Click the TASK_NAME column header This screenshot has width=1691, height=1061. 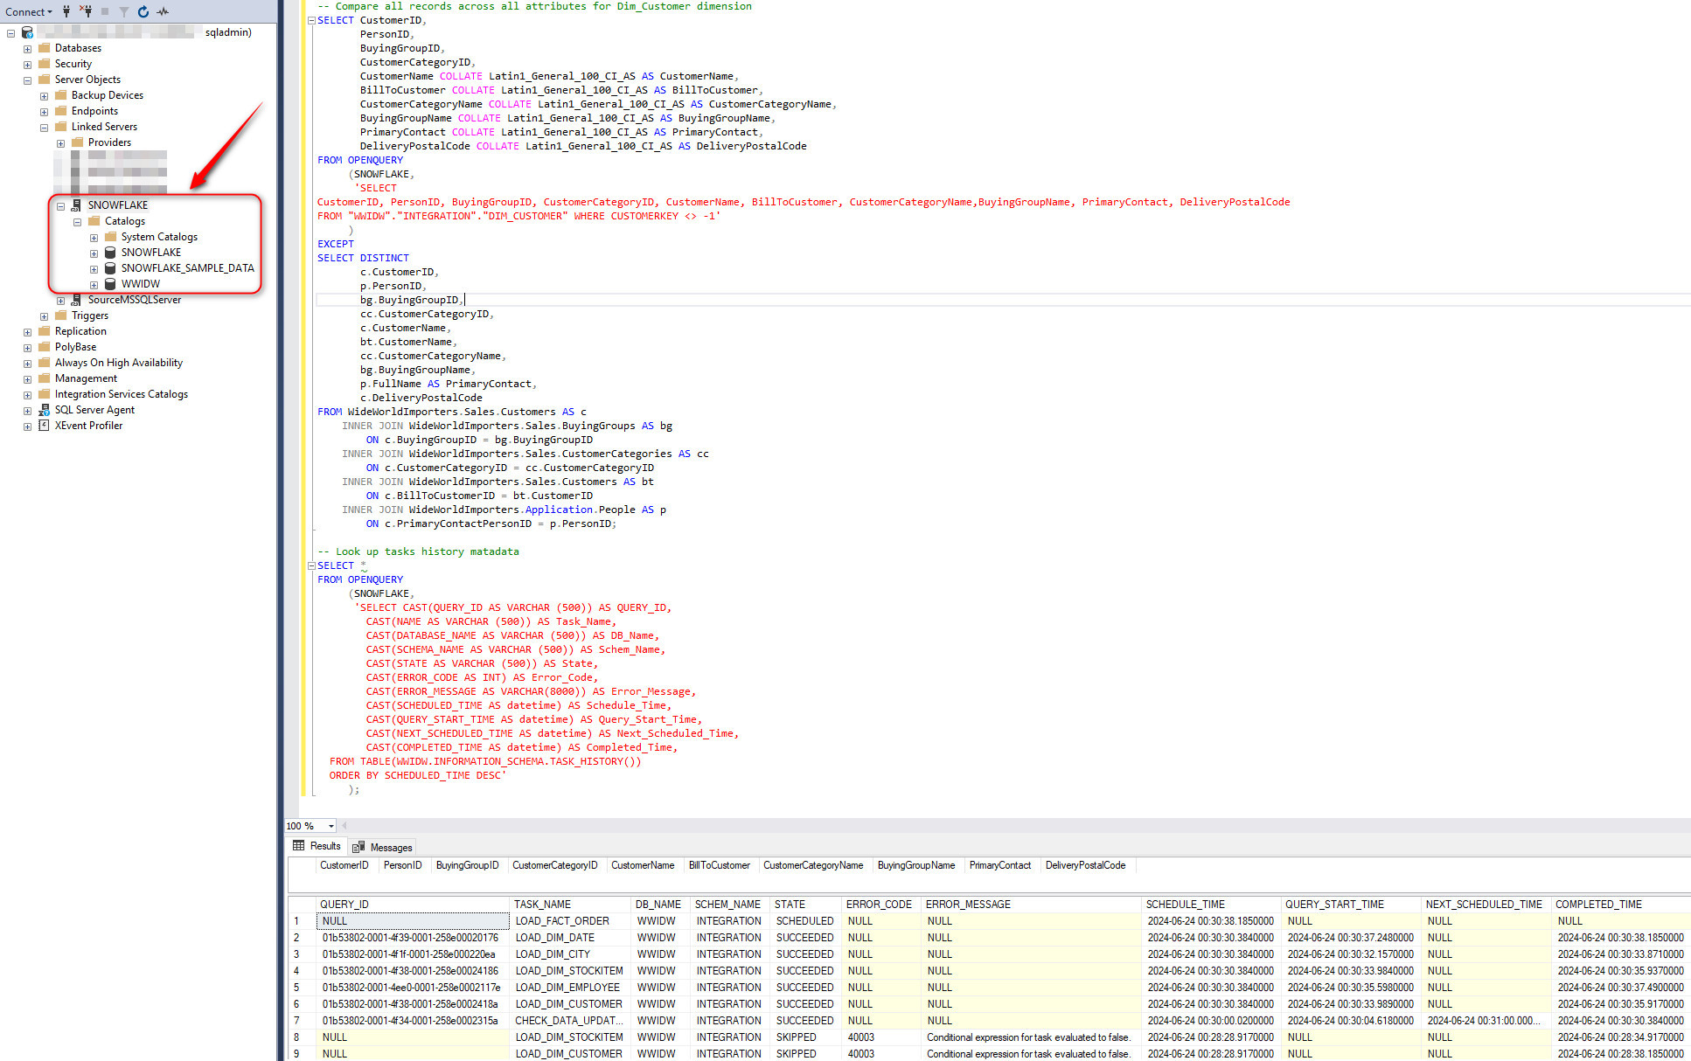[542, 905]
